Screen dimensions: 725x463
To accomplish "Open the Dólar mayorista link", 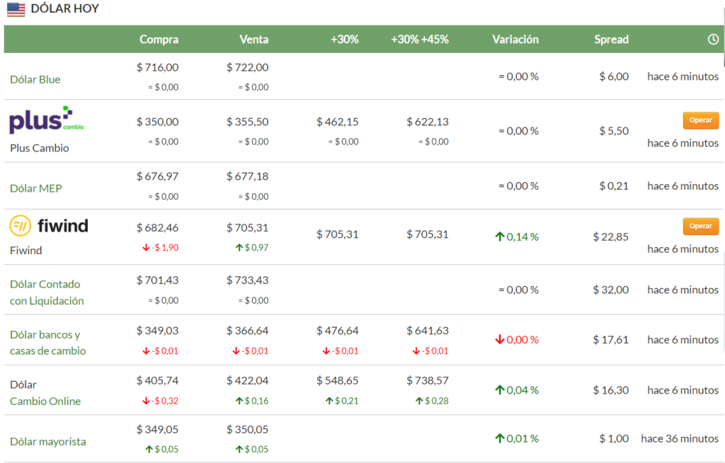I will pos(48,442).
